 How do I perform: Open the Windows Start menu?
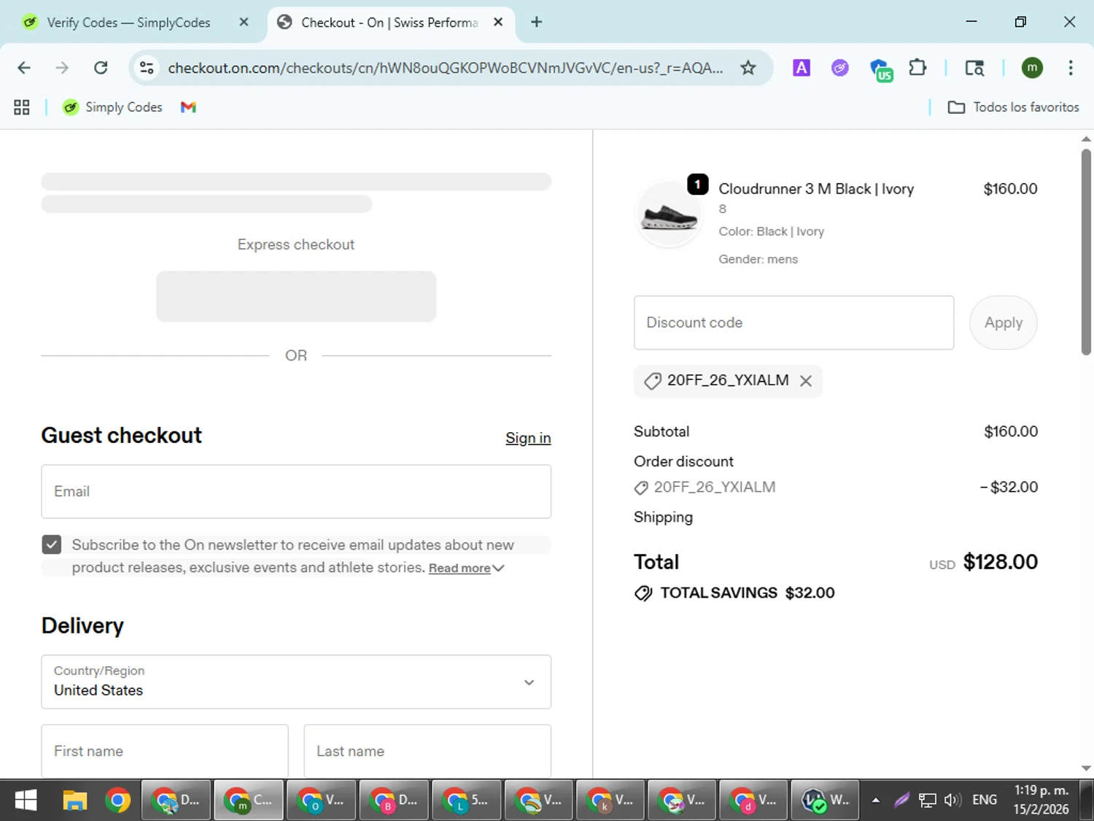coord(26,801)
